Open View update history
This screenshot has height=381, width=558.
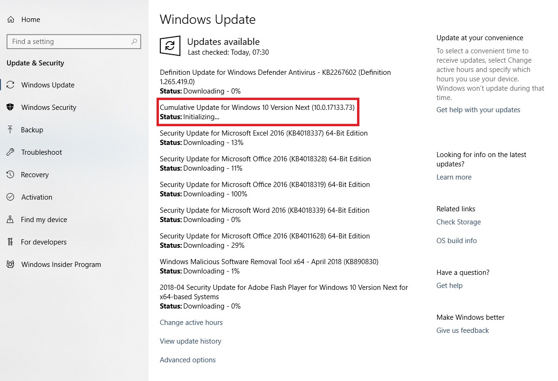(190, 341)
